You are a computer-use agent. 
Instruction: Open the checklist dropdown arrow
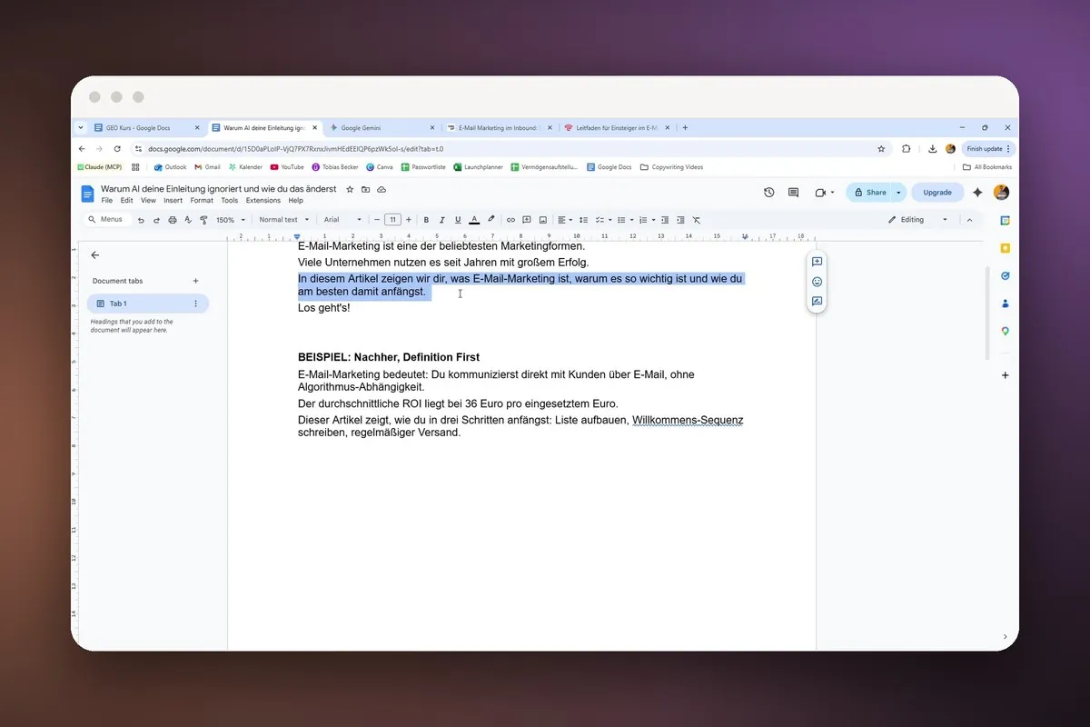609,220
